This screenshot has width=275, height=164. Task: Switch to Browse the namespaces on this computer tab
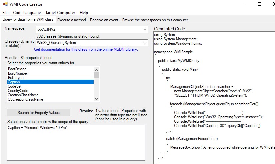(155, 20)
